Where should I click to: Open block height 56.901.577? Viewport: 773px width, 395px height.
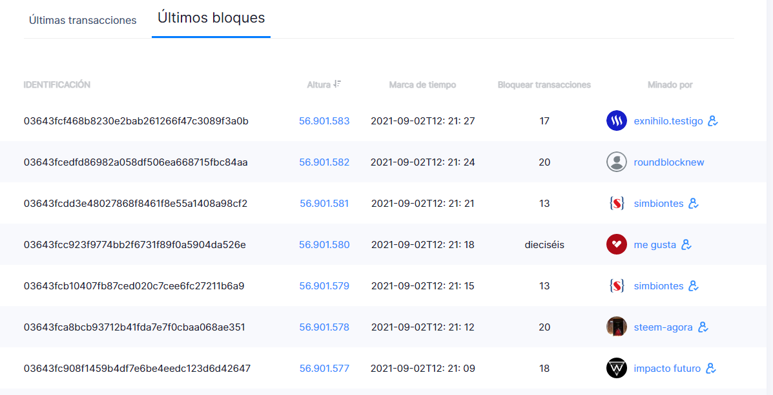click(x=324, y=369)
